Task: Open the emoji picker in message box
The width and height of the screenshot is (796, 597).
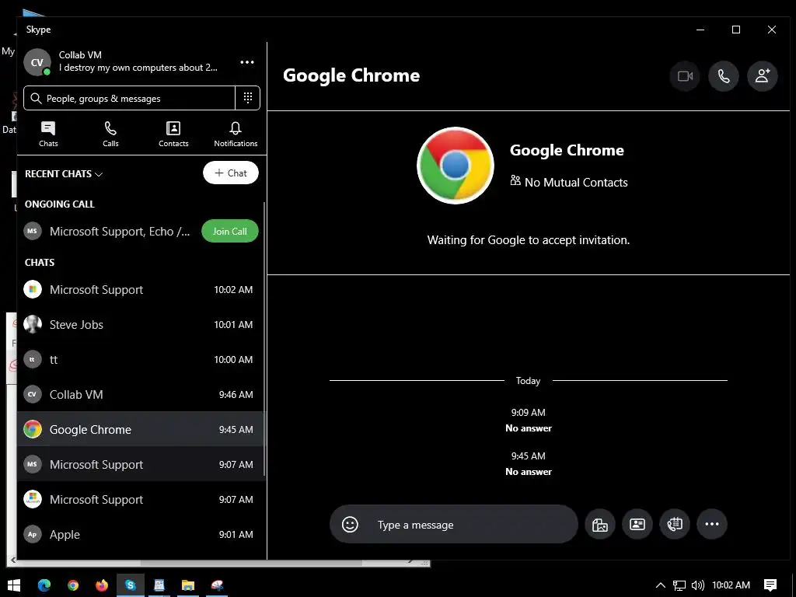Action: pos(350,525)
